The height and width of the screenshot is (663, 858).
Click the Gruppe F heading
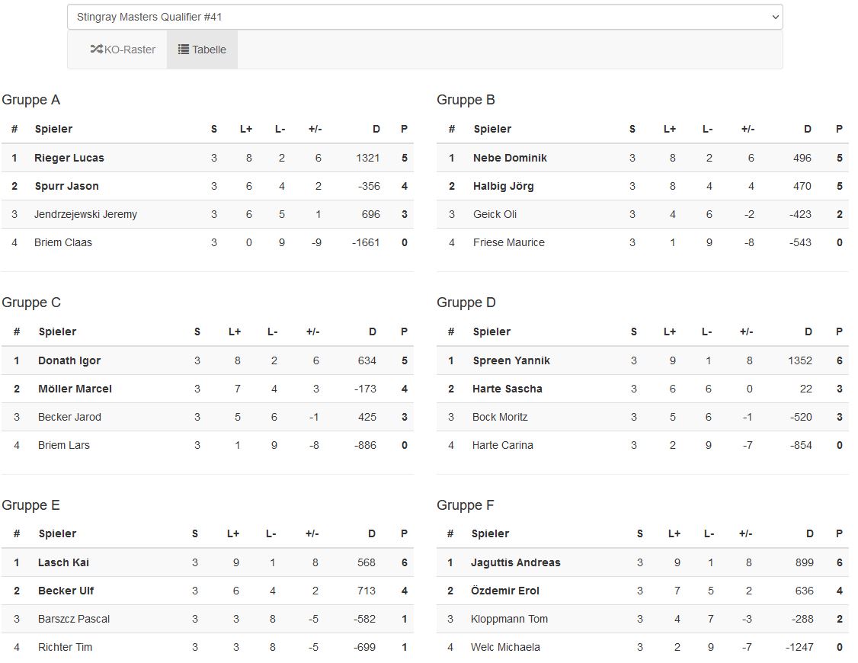(x=466, y=505)
